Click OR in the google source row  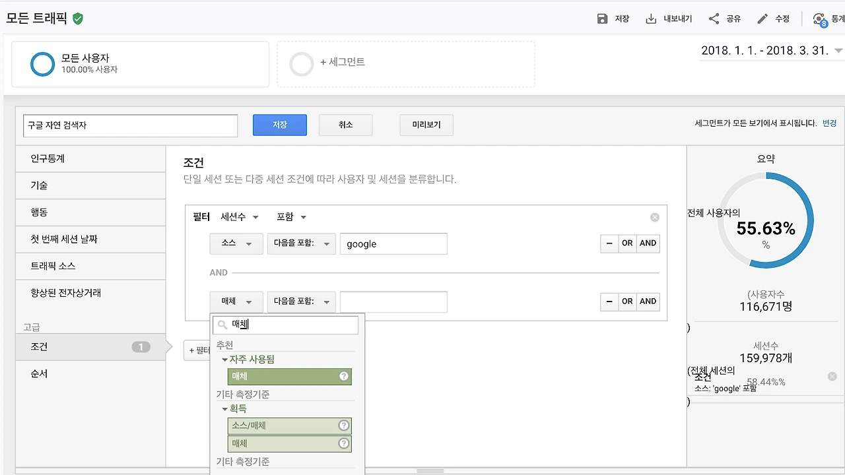click(x=627, y=243)
